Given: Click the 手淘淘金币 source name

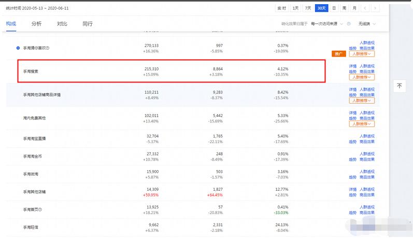Looking at the screenshot, I should point(33,156).
